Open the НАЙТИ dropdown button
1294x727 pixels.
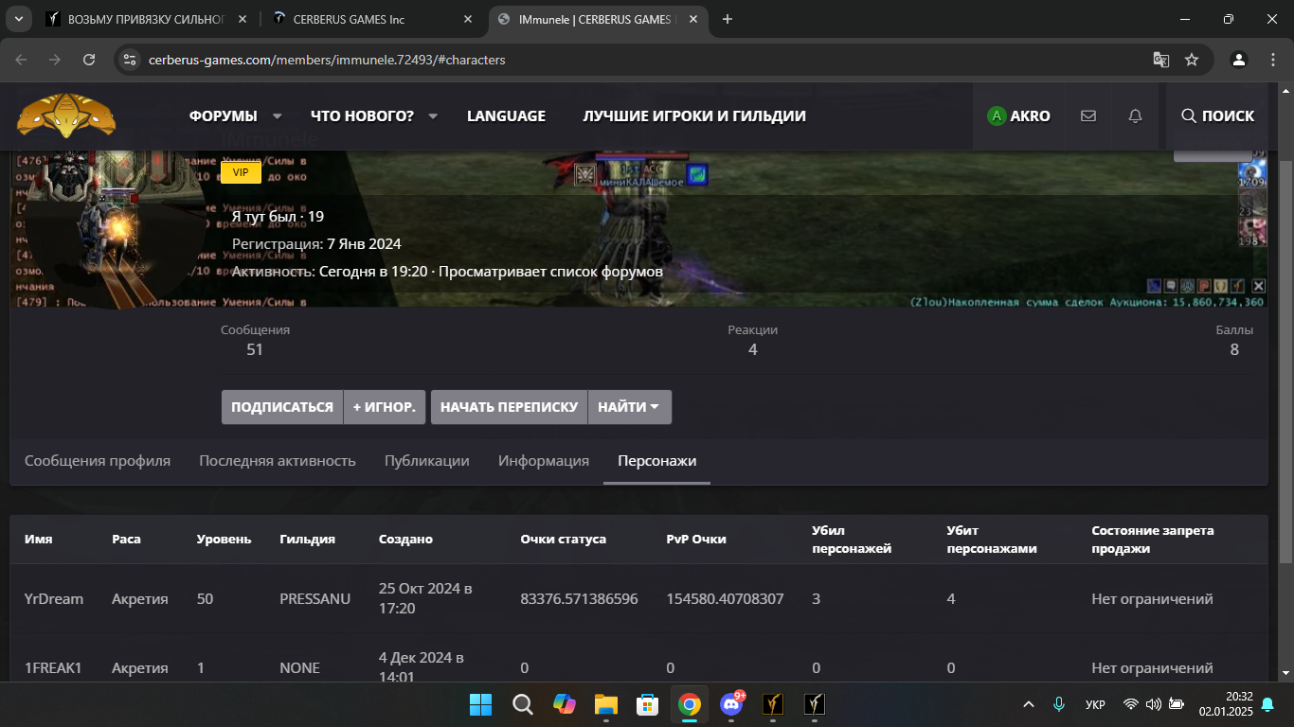pyautogui.click(x=629, y=407)
